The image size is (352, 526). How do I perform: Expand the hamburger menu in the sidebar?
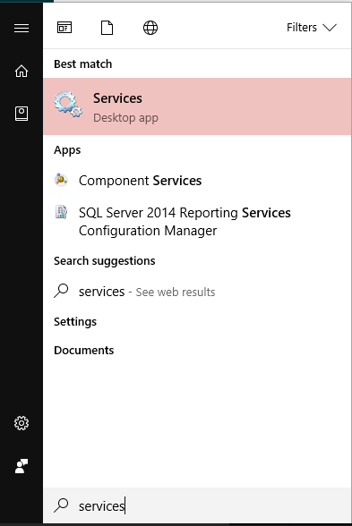[21, 28]
